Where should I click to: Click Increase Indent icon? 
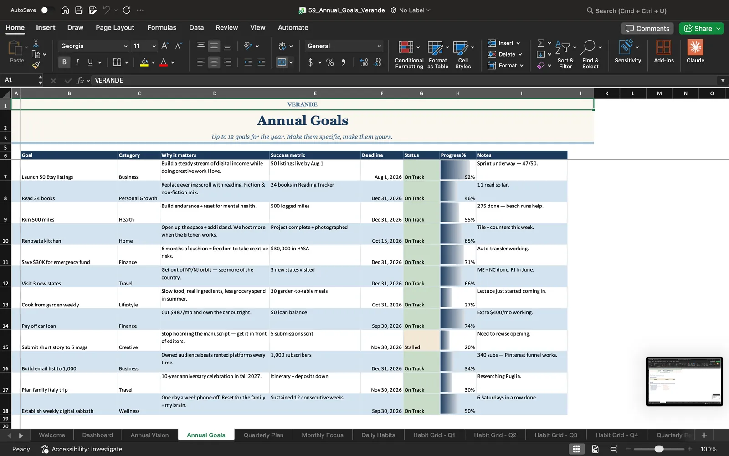point(261,62)
